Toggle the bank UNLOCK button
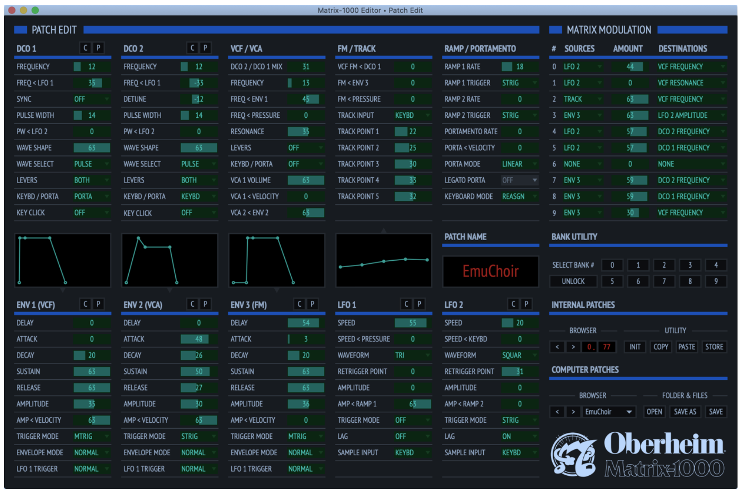 coord(573,281)
